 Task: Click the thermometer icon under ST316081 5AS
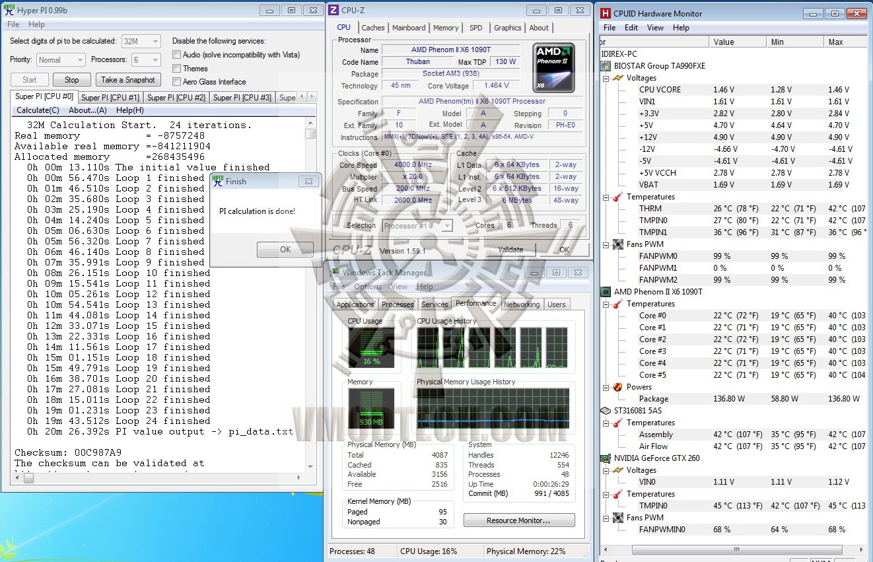tap(618, 423)
